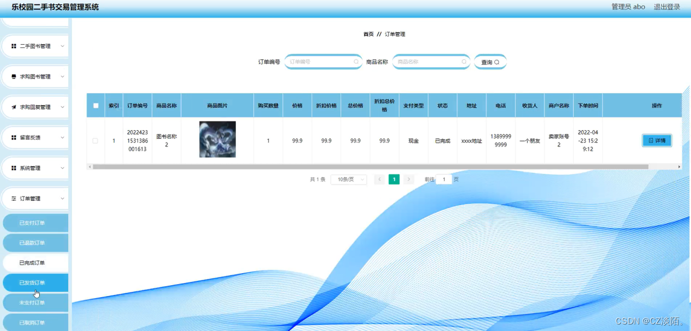Viewport: 691px width, 331px height.
Task: Expand the 留言反馈 menu chevron
Action: coord(62,138)
